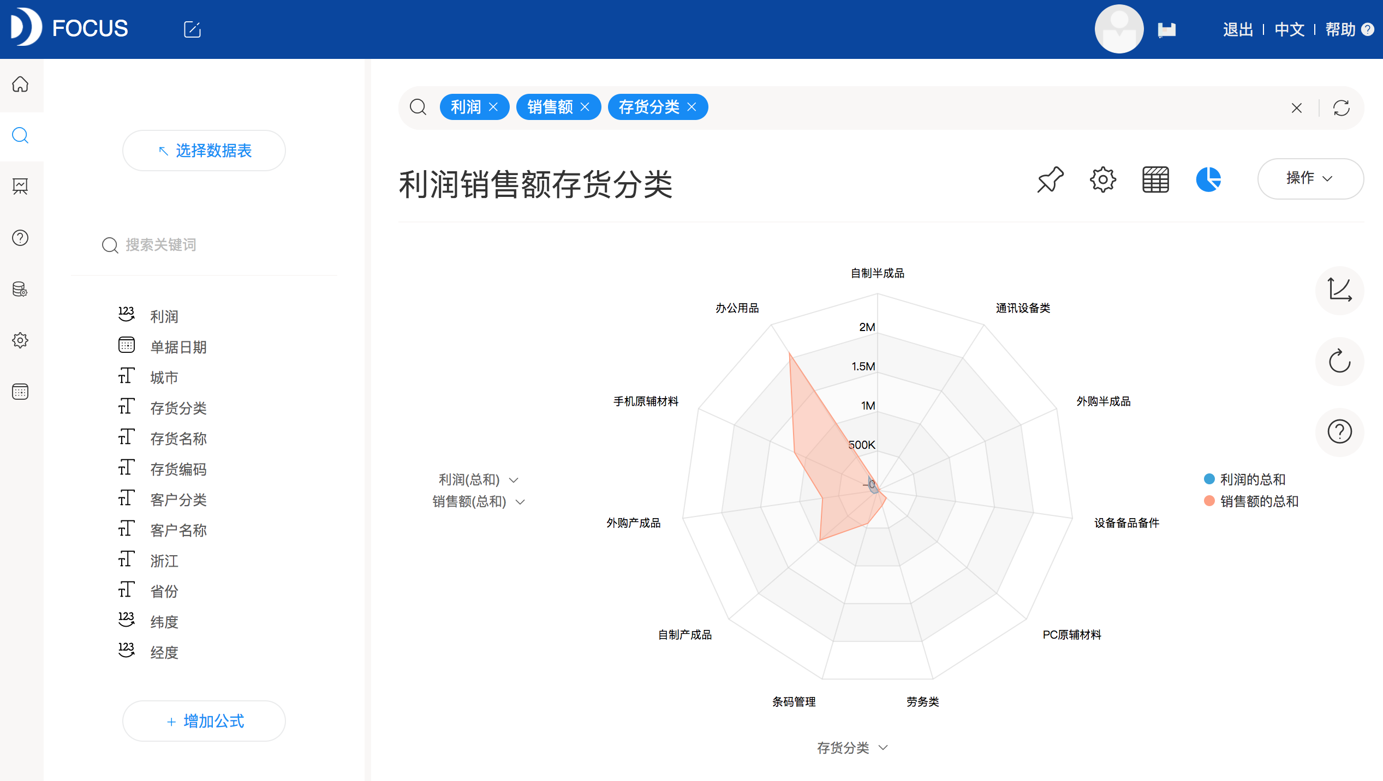Focus the 搜索关键词 field
1383x781 pixels.
pyautogui.click(x=204, y=245)
